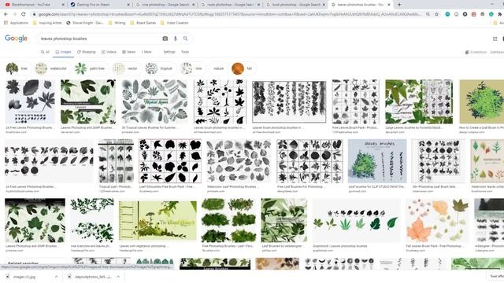Click the 'leaves photoshop brushes' search box

pyautogui.click(x=100, y=39)
